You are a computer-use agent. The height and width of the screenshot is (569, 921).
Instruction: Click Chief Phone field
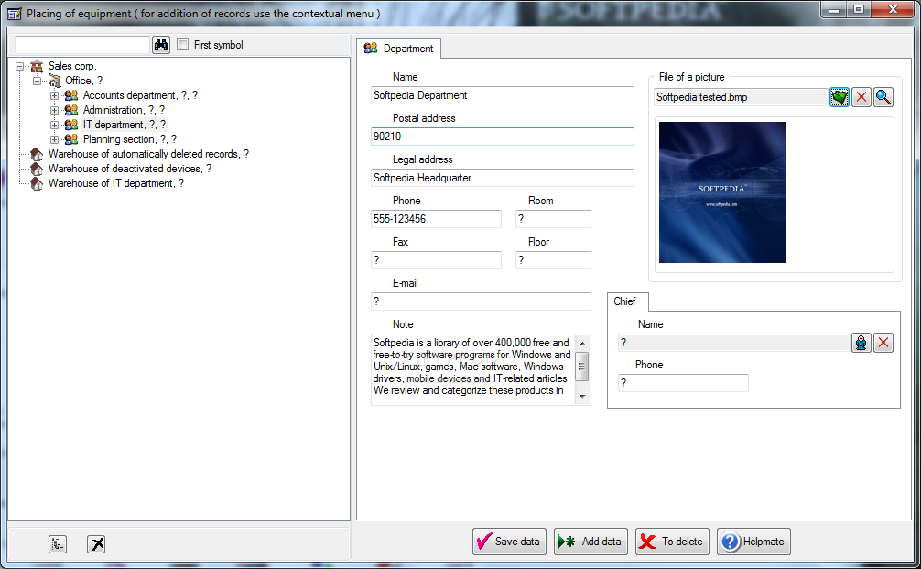tap(683, 383)
